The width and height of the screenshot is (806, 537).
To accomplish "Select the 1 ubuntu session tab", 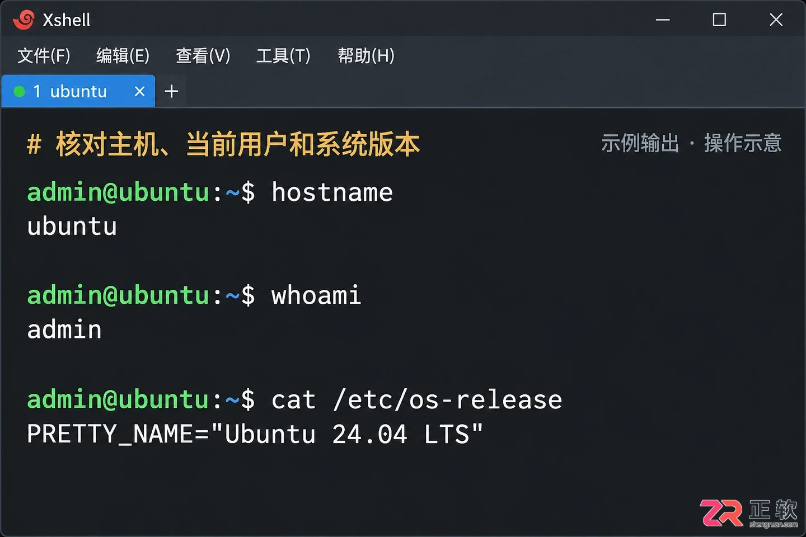I will pyautogui.click(x=78, y=91).
